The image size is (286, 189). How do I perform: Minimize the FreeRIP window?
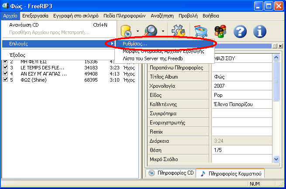point(258,6)
